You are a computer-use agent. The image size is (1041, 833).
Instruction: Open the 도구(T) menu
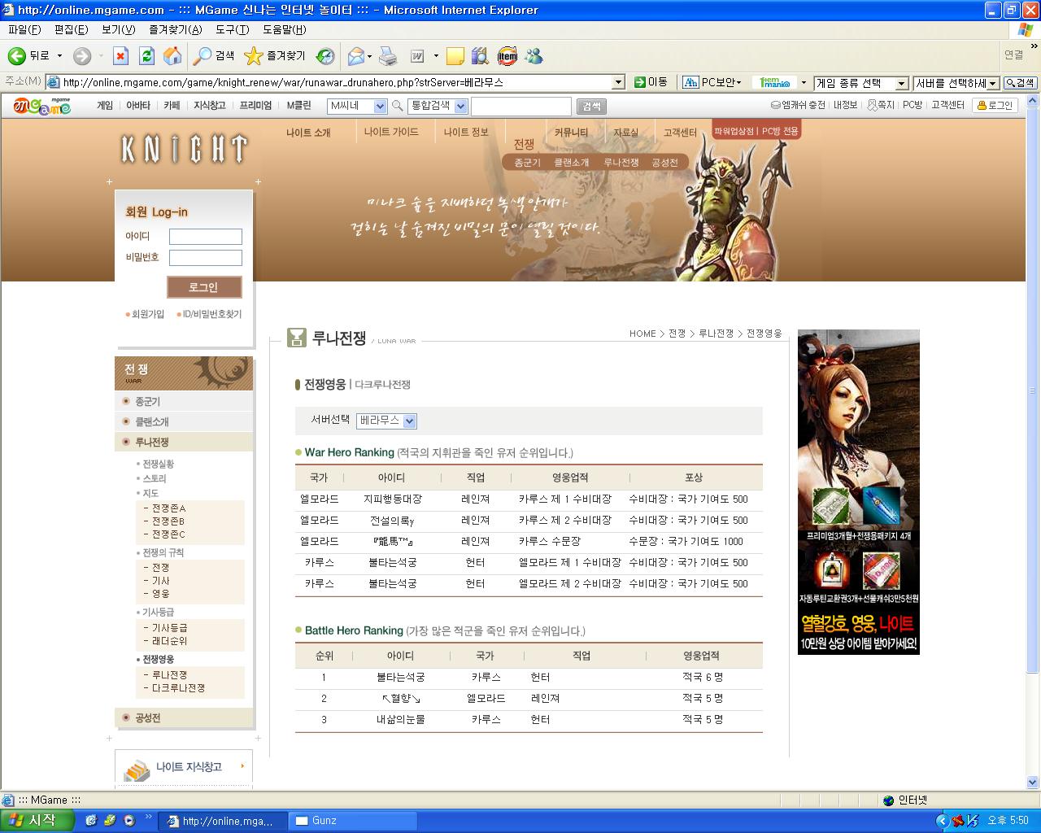[233, 29]
